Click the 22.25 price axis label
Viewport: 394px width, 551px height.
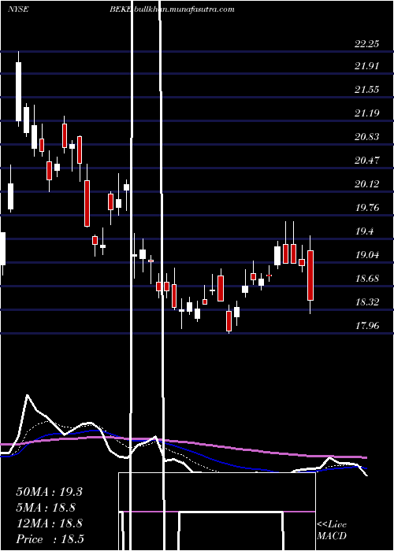click(x=366, y=43)
